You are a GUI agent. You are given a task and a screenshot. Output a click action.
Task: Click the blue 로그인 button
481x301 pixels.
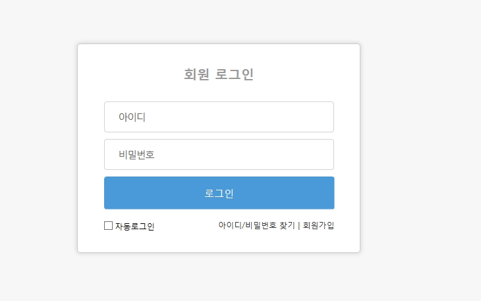(x=219, y=193)
